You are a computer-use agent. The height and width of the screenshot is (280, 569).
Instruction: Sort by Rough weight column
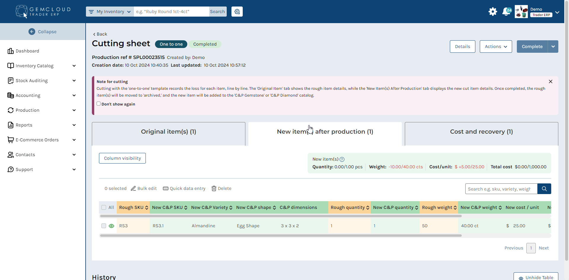pos(455,208)
